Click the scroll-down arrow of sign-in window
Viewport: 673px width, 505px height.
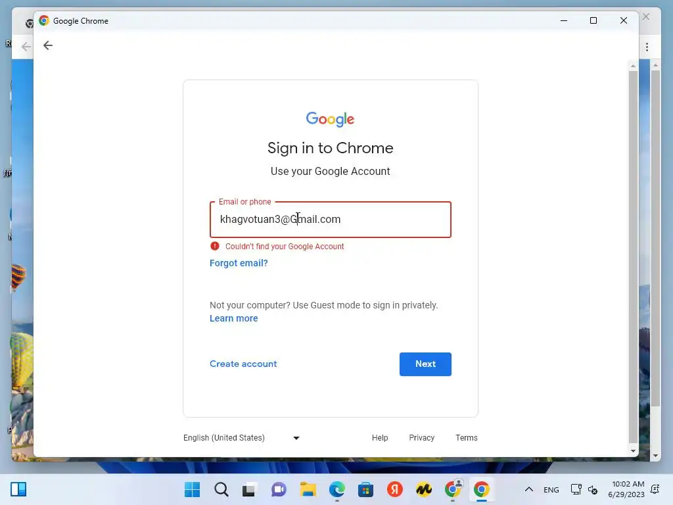[x=633, y=451]
